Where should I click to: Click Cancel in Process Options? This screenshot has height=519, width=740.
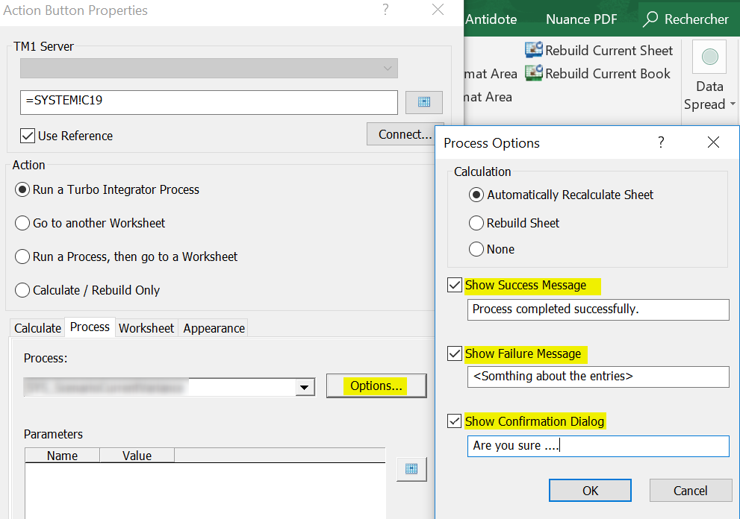[x=691, y=491]
